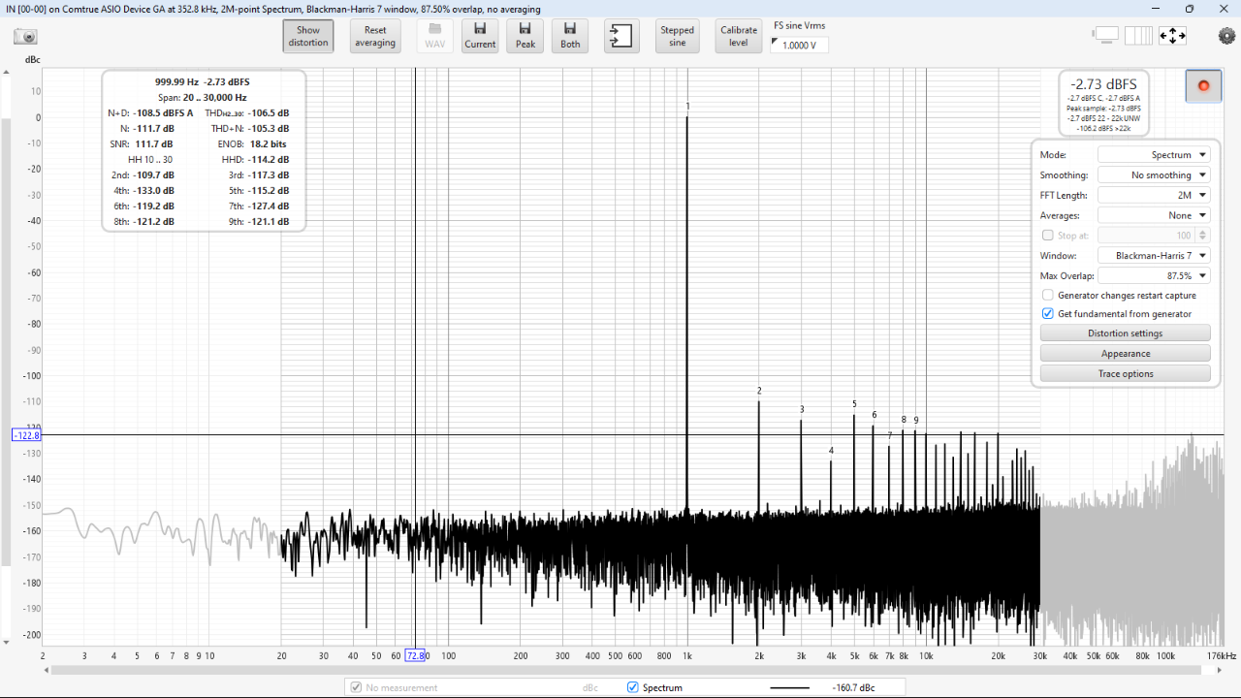Click the arrow-into-box export icon
Viewport: 1241px width, 698px height.
click(620, 36)
